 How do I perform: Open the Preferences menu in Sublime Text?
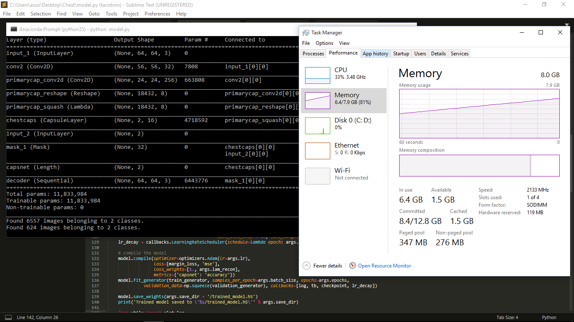(x=157, y=13)
